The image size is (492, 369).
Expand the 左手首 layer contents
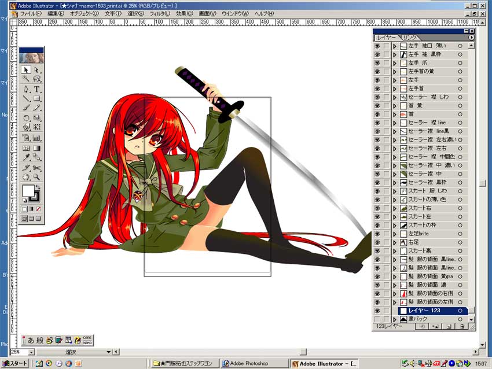point(395,88)
